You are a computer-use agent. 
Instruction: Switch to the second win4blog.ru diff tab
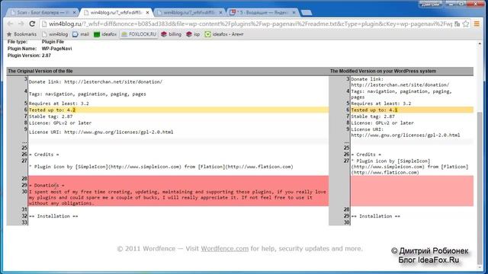point(188,12)
